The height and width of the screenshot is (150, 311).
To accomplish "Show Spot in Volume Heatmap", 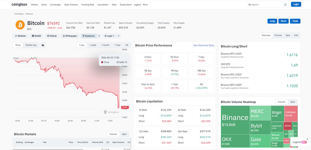I will click(293, 102).
